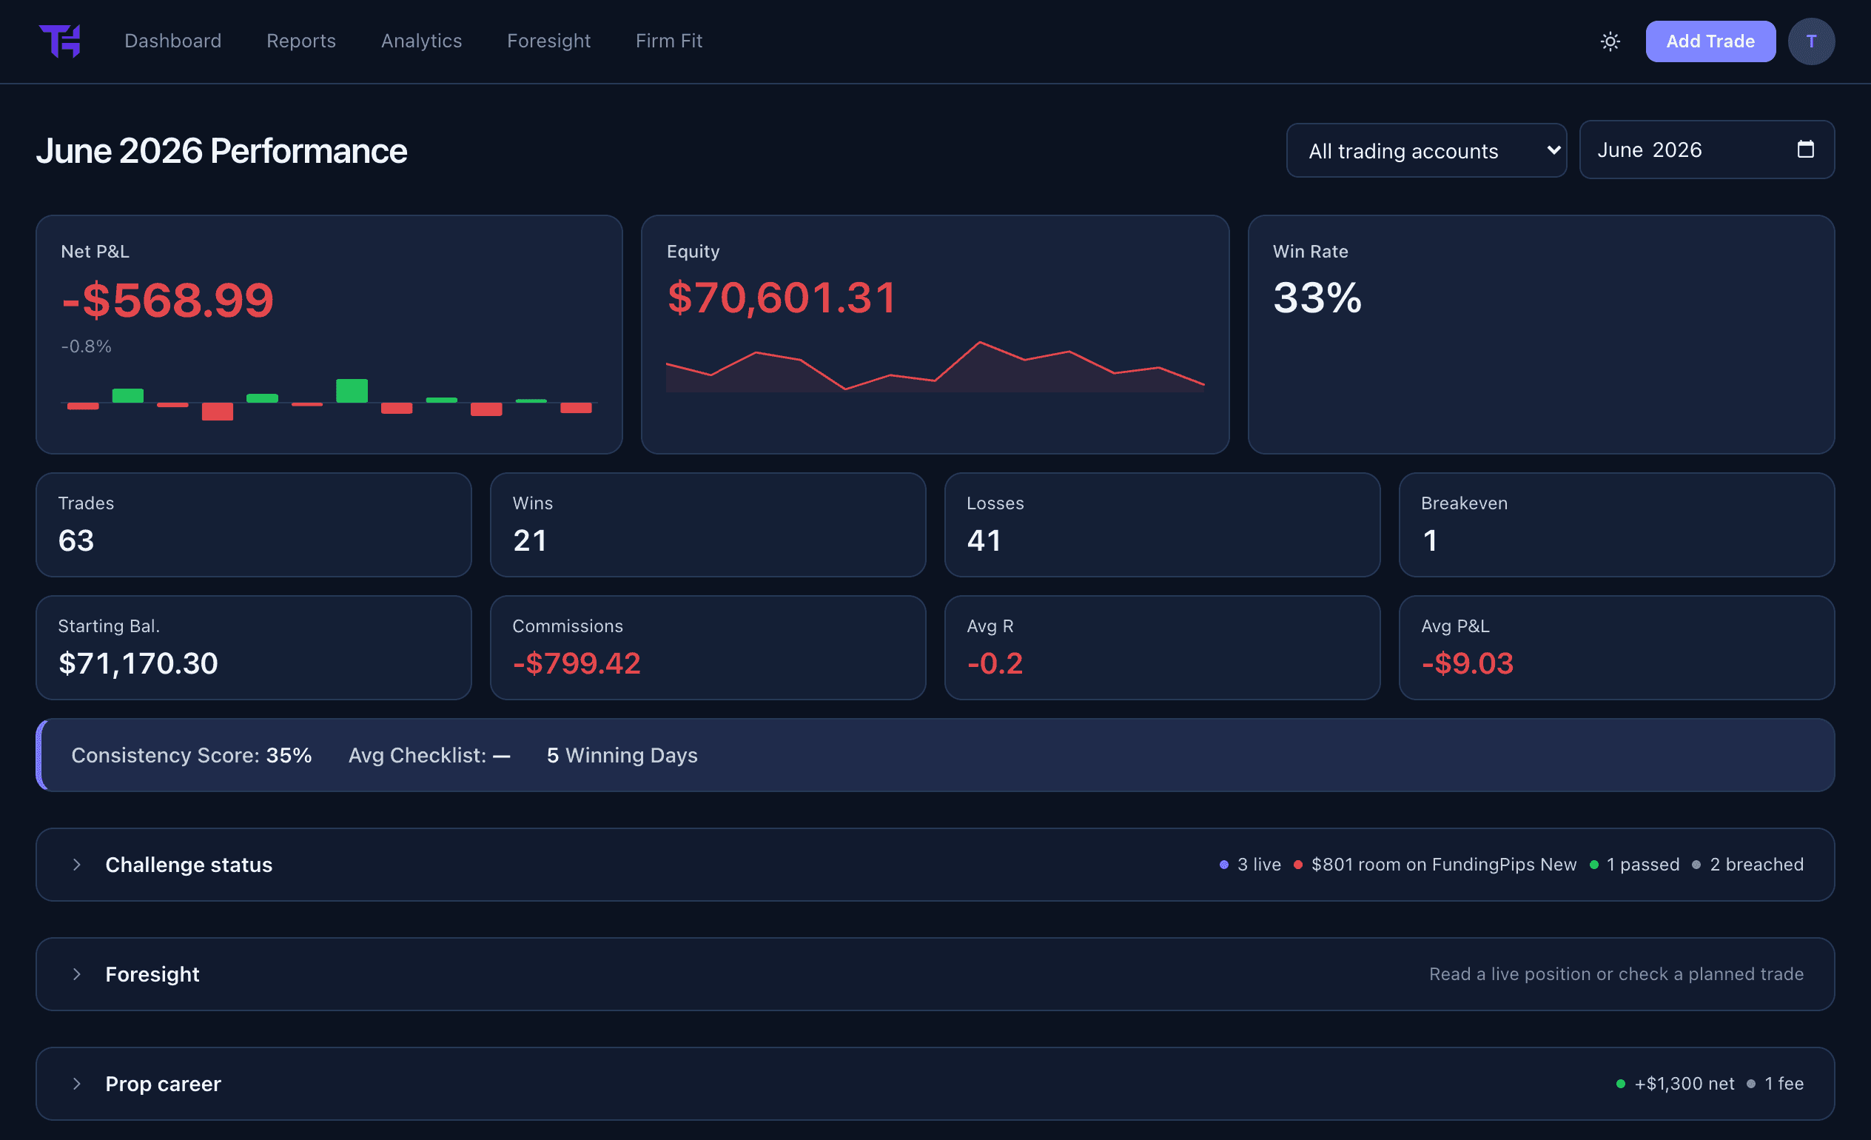Click "$801 room on FundingPips New" status
This screenshot has width=1871, height=1140.
tap(1435, 865)
